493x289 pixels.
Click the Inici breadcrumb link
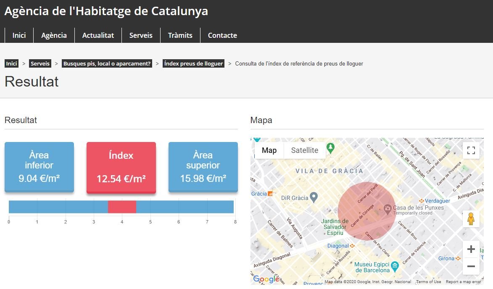point(12,63)
